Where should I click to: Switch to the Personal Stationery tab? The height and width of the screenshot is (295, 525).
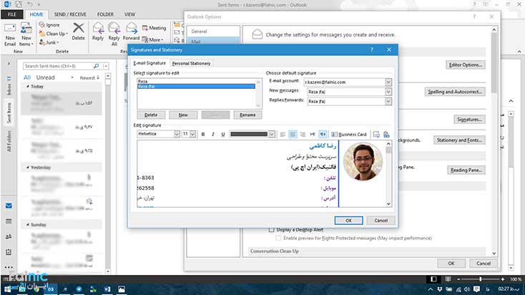point(191,64)
